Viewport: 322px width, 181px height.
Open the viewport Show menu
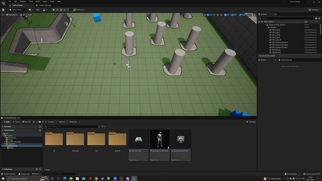coord(29,15)
